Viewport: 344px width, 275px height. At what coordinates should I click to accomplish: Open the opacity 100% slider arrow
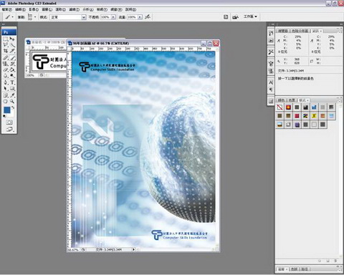click(x=113, y=17)
